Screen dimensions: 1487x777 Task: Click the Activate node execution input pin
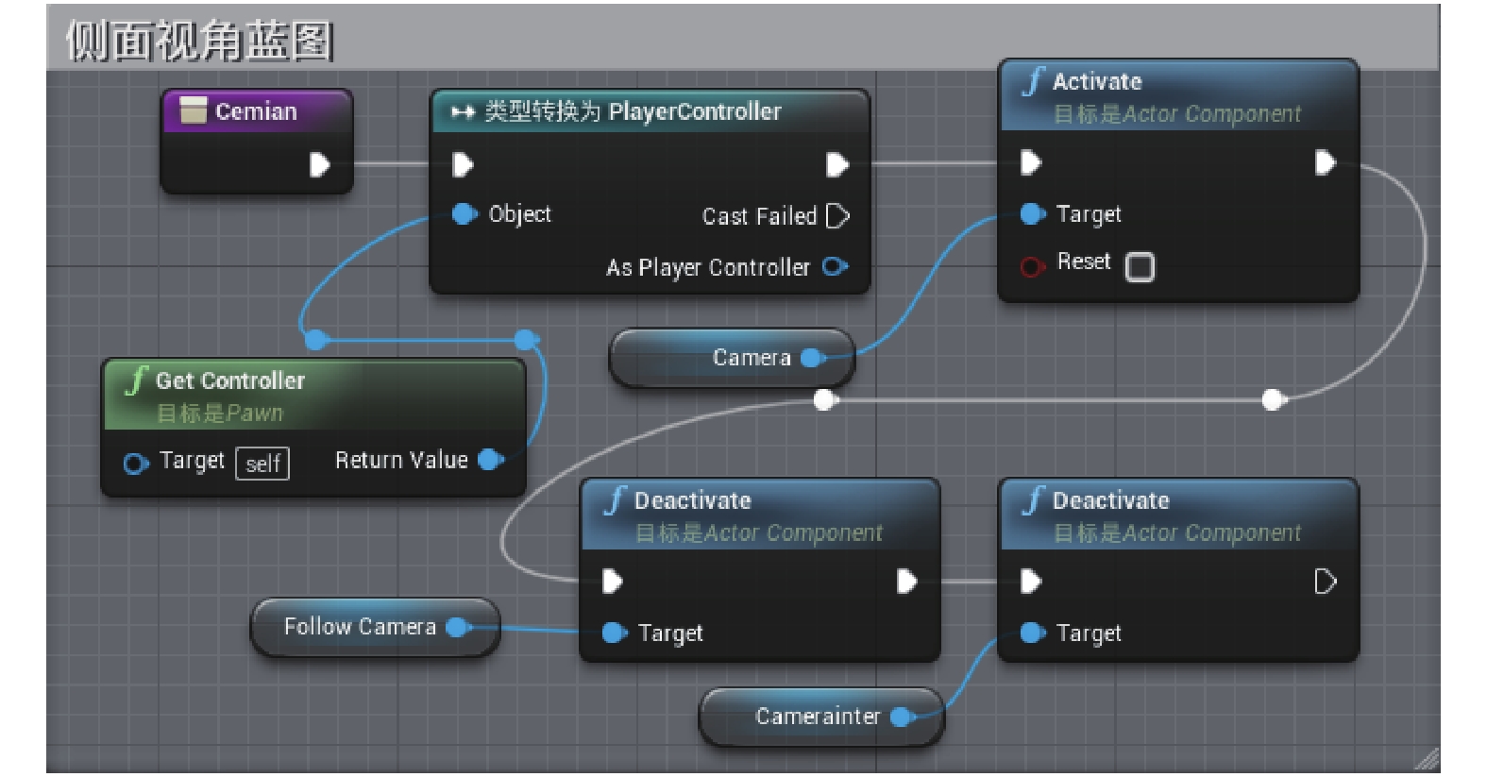pos(1031,163)
